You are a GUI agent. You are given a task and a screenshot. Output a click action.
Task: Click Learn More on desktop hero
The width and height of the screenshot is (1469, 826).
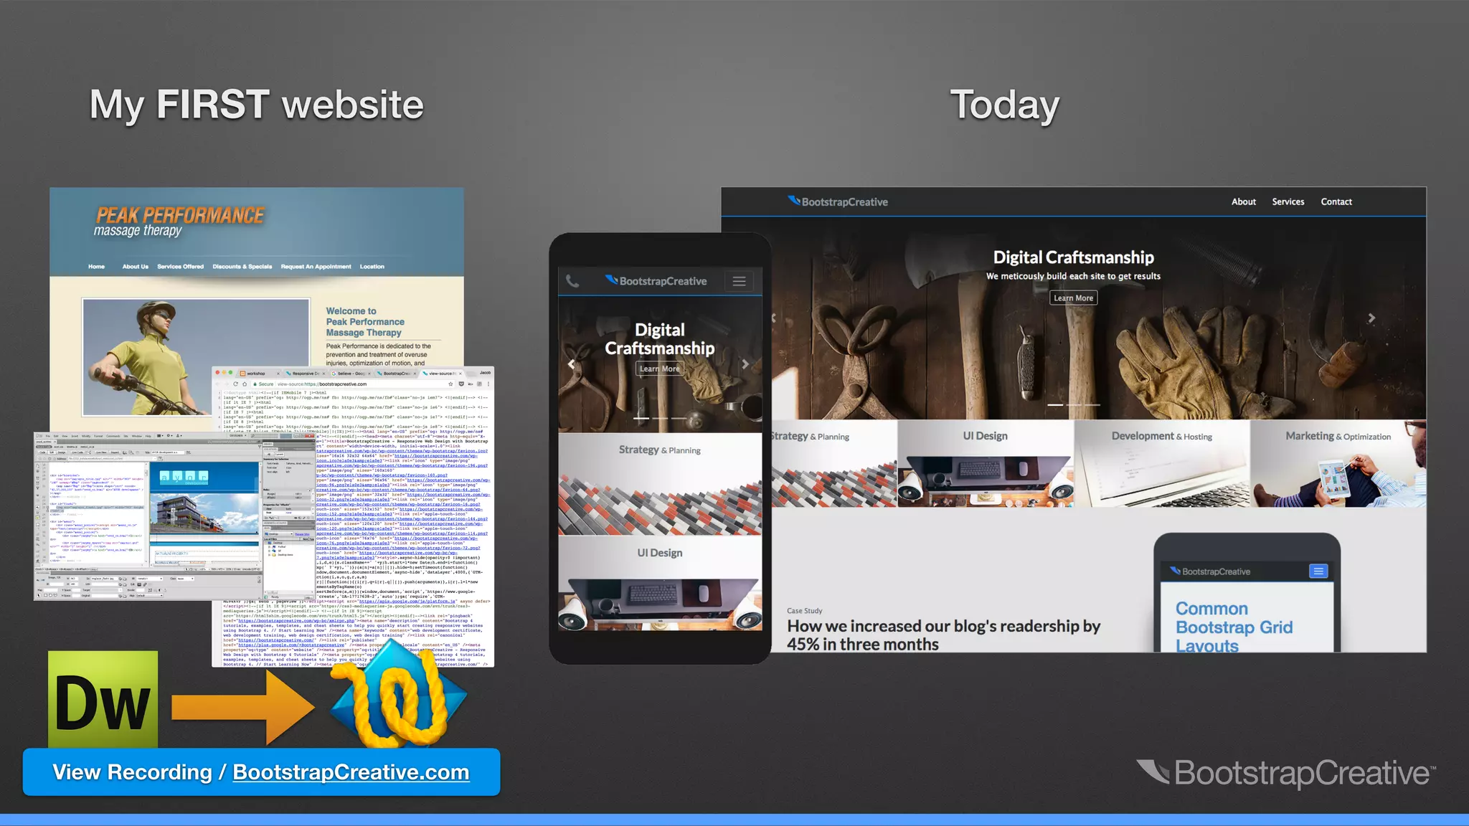click(x=1073, y=298)
